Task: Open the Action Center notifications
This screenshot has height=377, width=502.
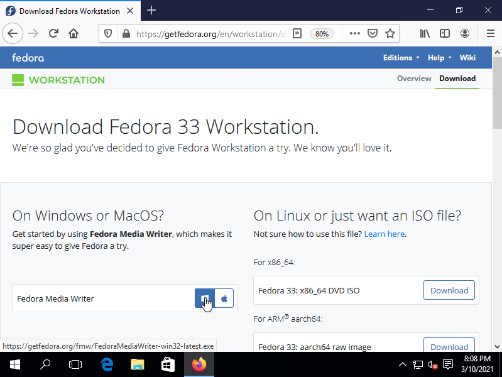Action: click(447, 364)
